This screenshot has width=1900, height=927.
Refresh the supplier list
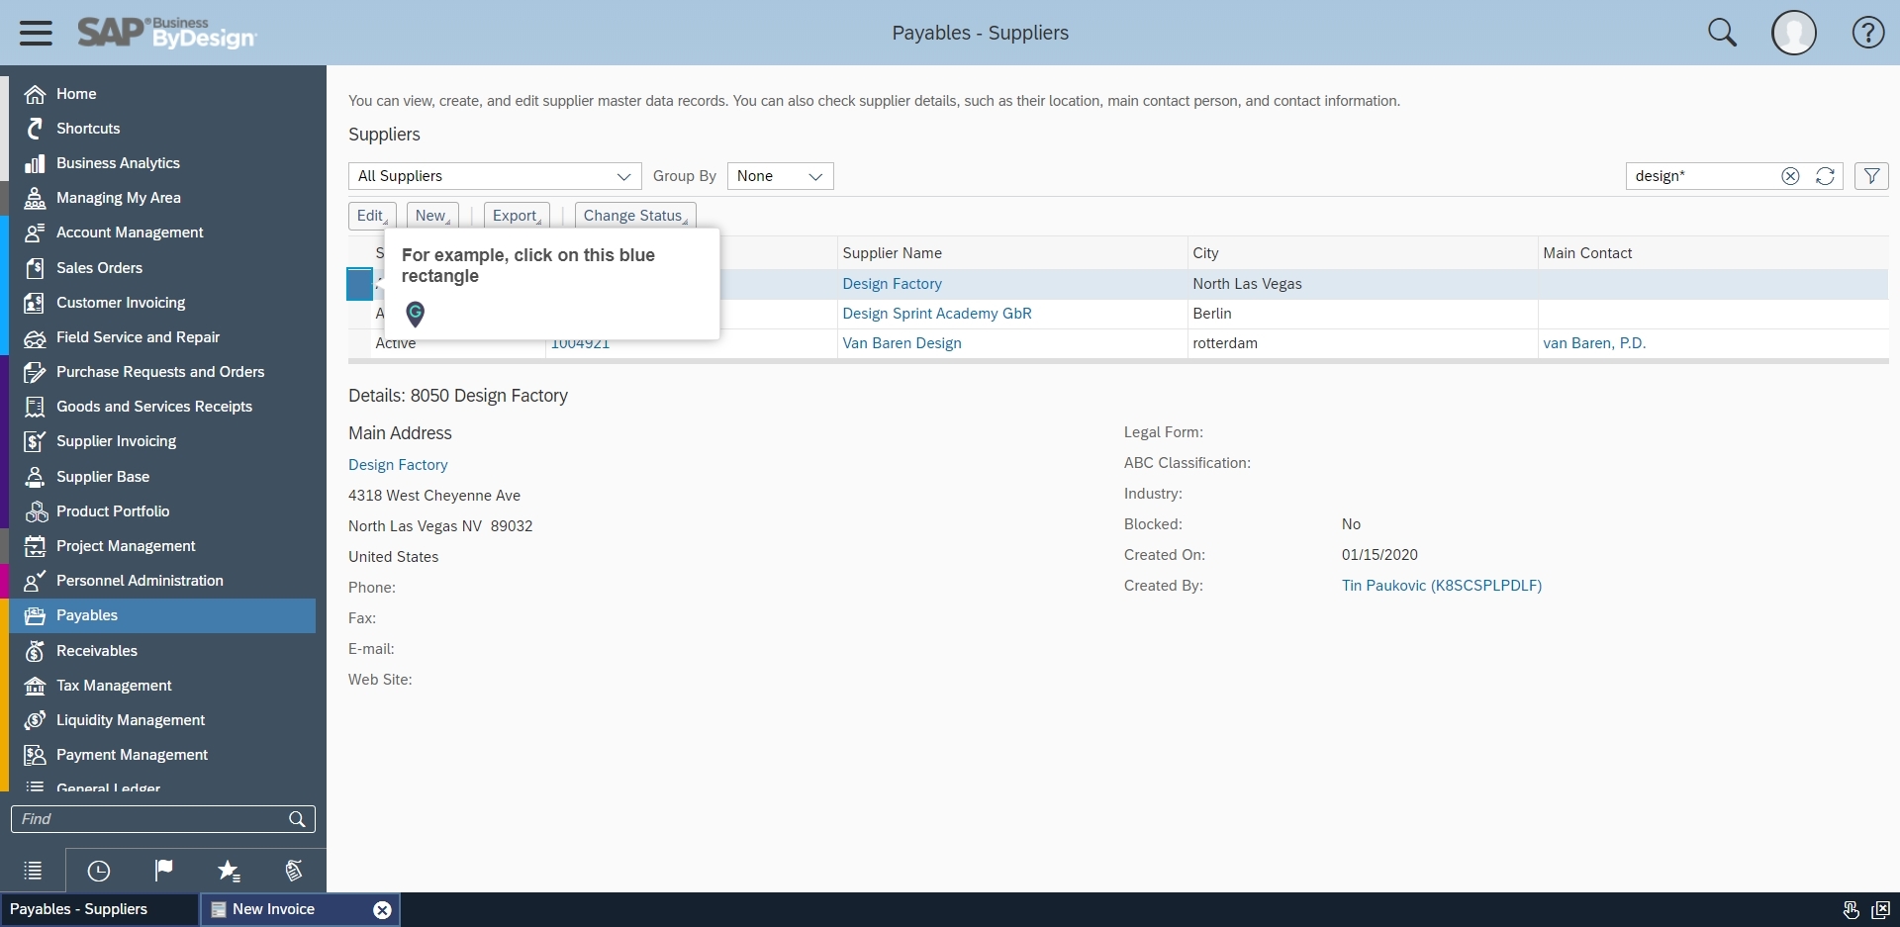coord(1825,176)
